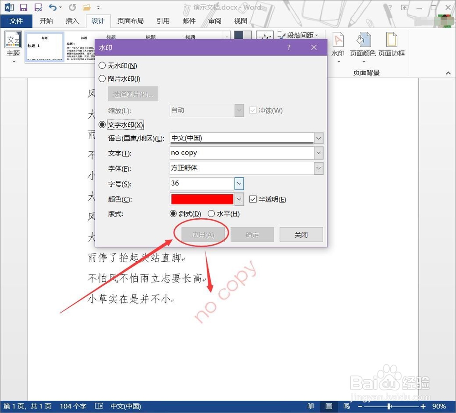This screenshot has width=456, height=413.
Task: Click the Read Mode icon in status bar
Action: [311, 406]
